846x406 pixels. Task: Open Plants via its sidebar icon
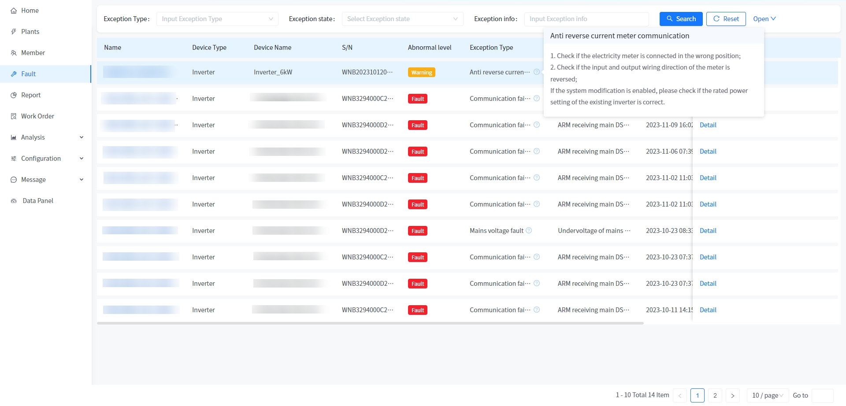14,31
